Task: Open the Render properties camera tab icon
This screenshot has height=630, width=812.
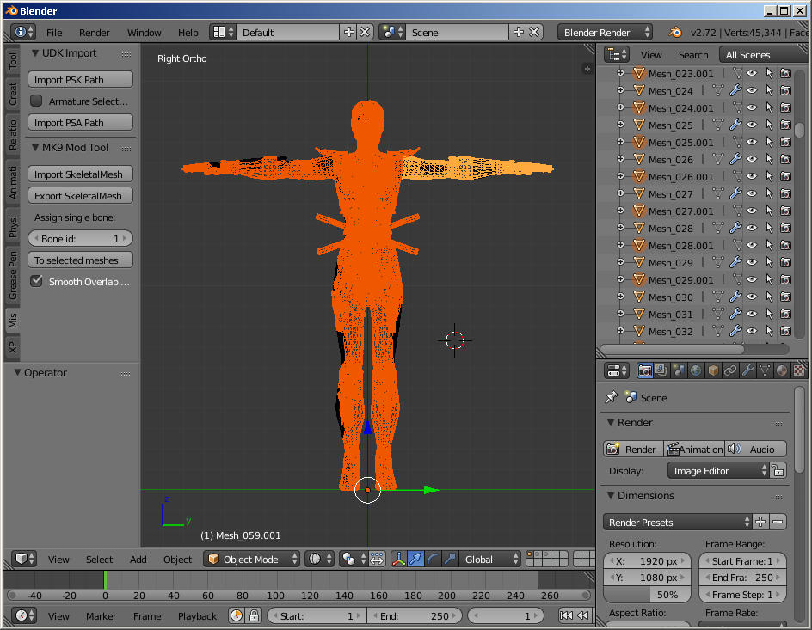Action: pos(645,370)
